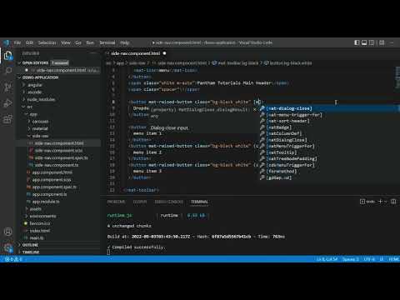Image resolution: width=400 pixels, height=300 pixels.
Task: Choose [mat-dialog-close] autocomplete suggestion
Action: click(x=289, y=108)
